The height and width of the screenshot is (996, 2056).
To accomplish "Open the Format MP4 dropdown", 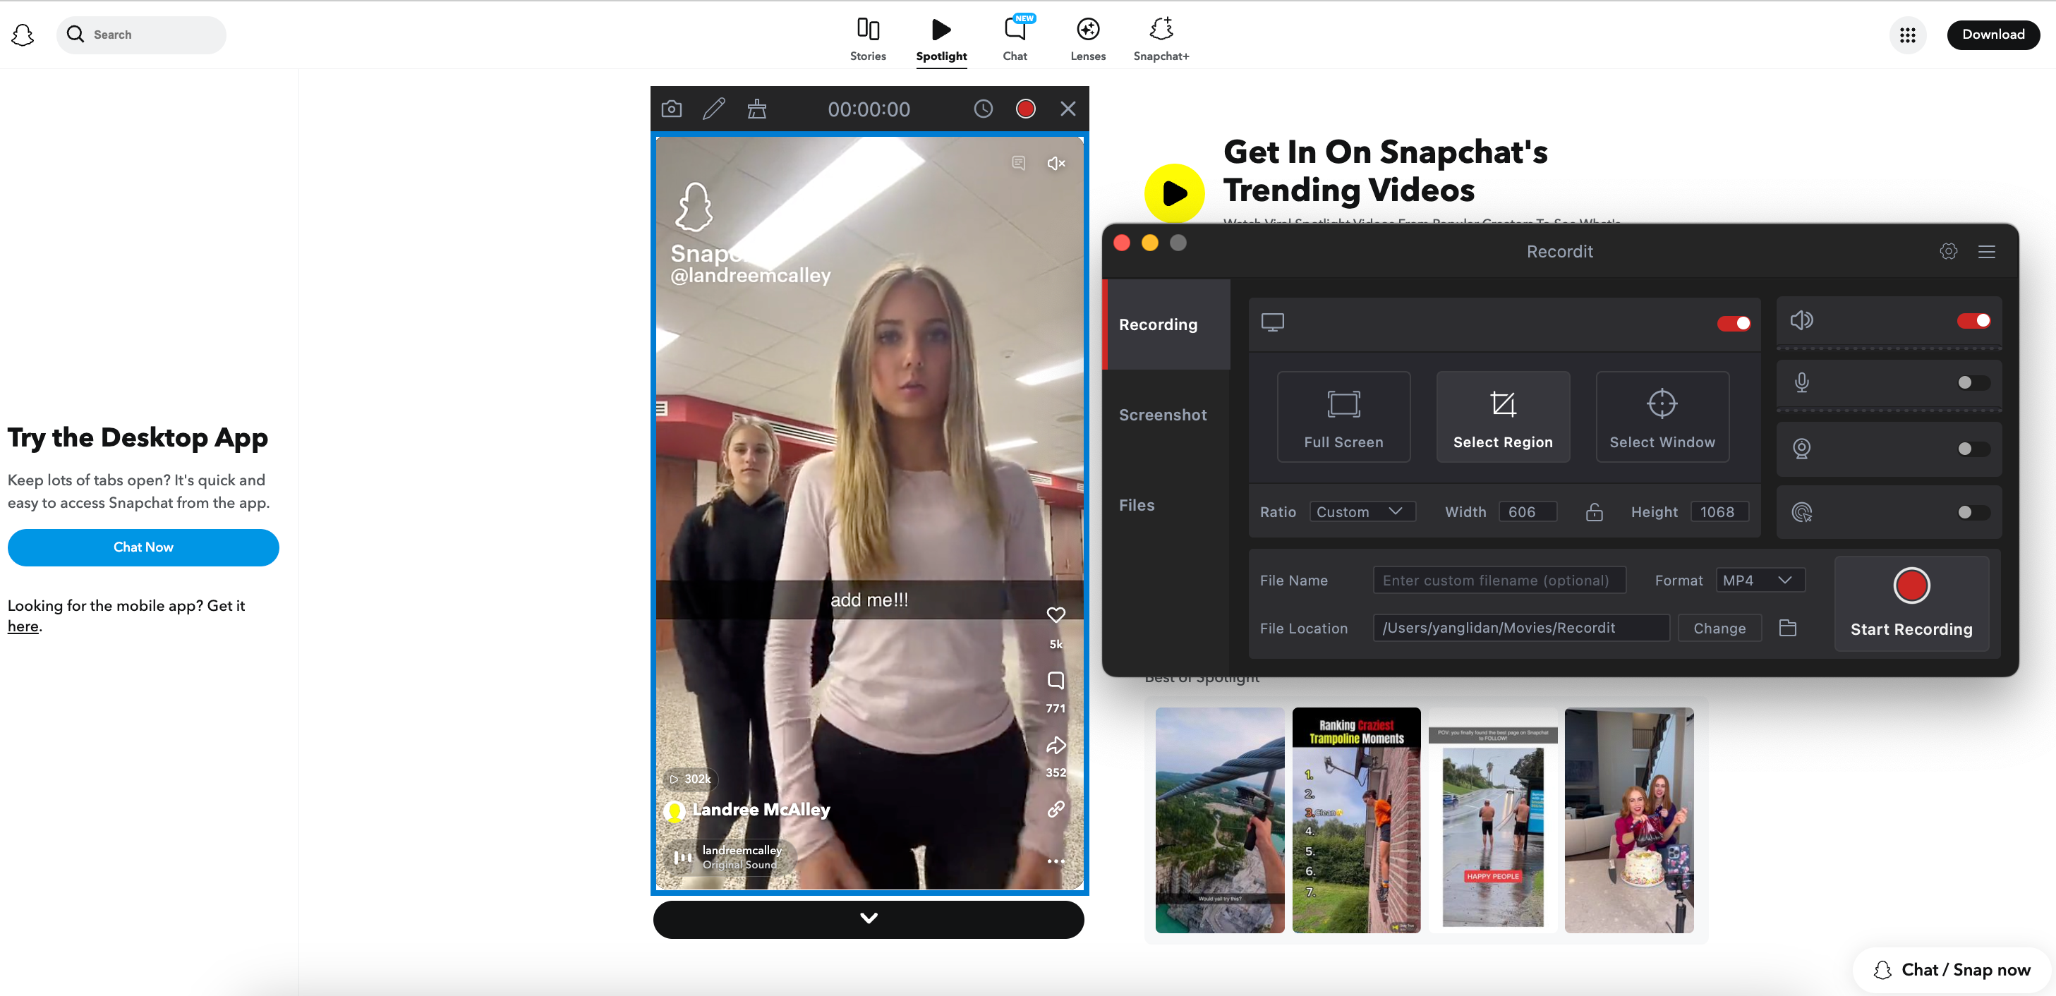I will click(x=1759, y=581).
